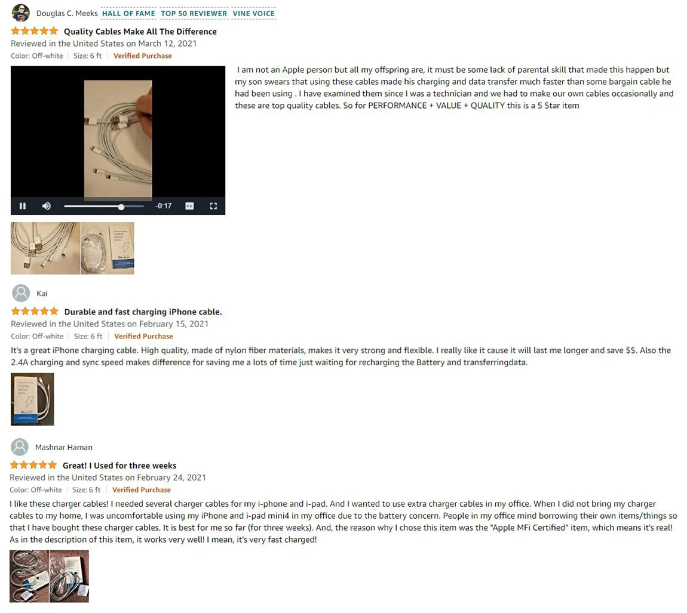The image size is (687, 613).
Task: Mute the video volume speaker icon
Action: (x=47, y=206)
